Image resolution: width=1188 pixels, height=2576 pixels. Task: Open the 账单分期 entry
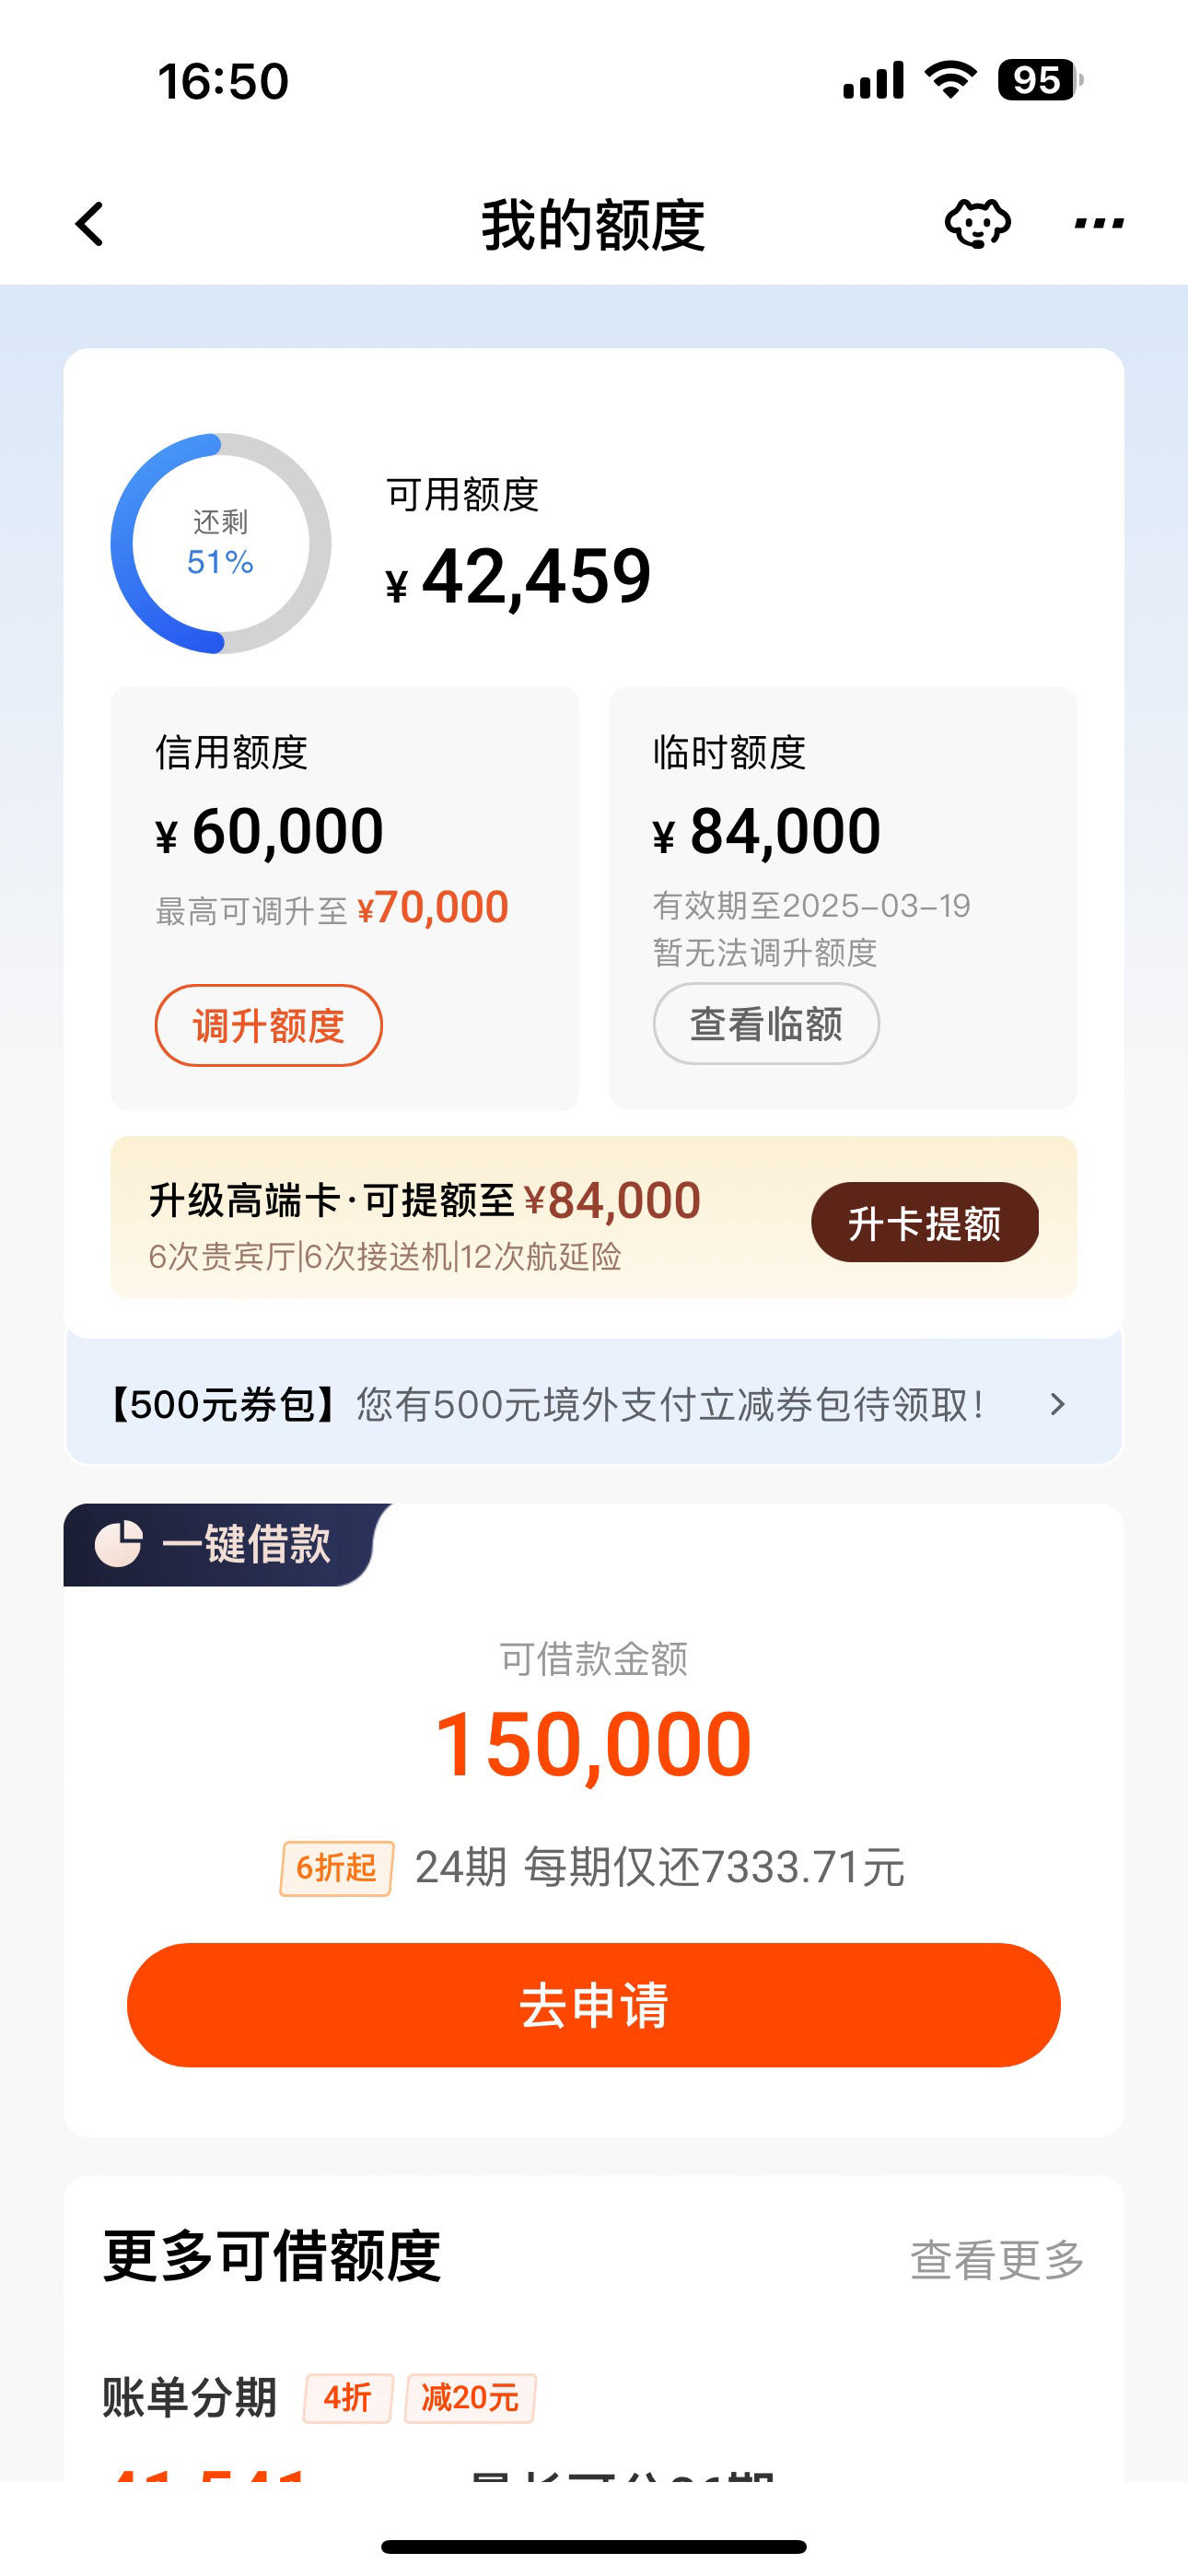pos(190,2398)
